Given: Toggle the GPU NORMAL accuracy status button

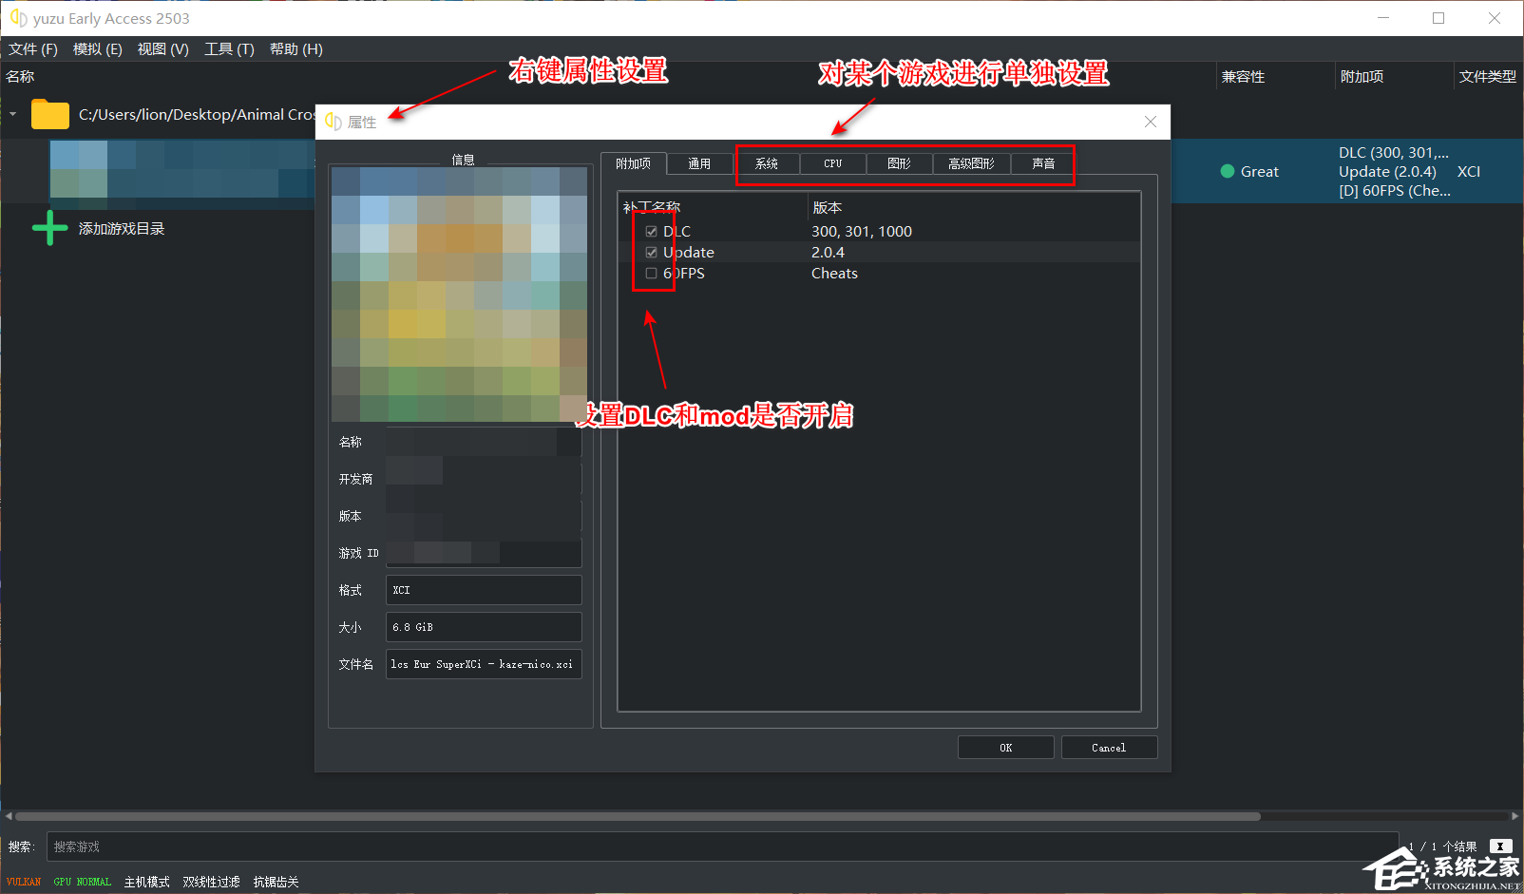Looking at the screenshot, I should pos(83,882).
